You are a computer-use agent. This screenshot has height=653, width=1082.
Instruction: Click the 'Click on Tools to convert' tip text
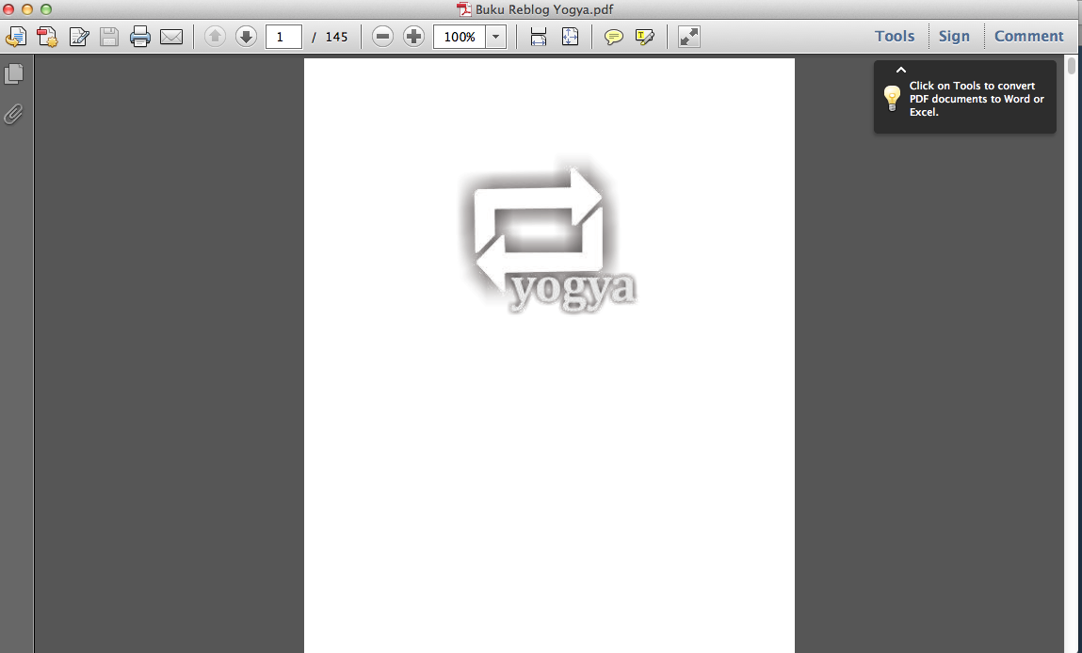977,99
